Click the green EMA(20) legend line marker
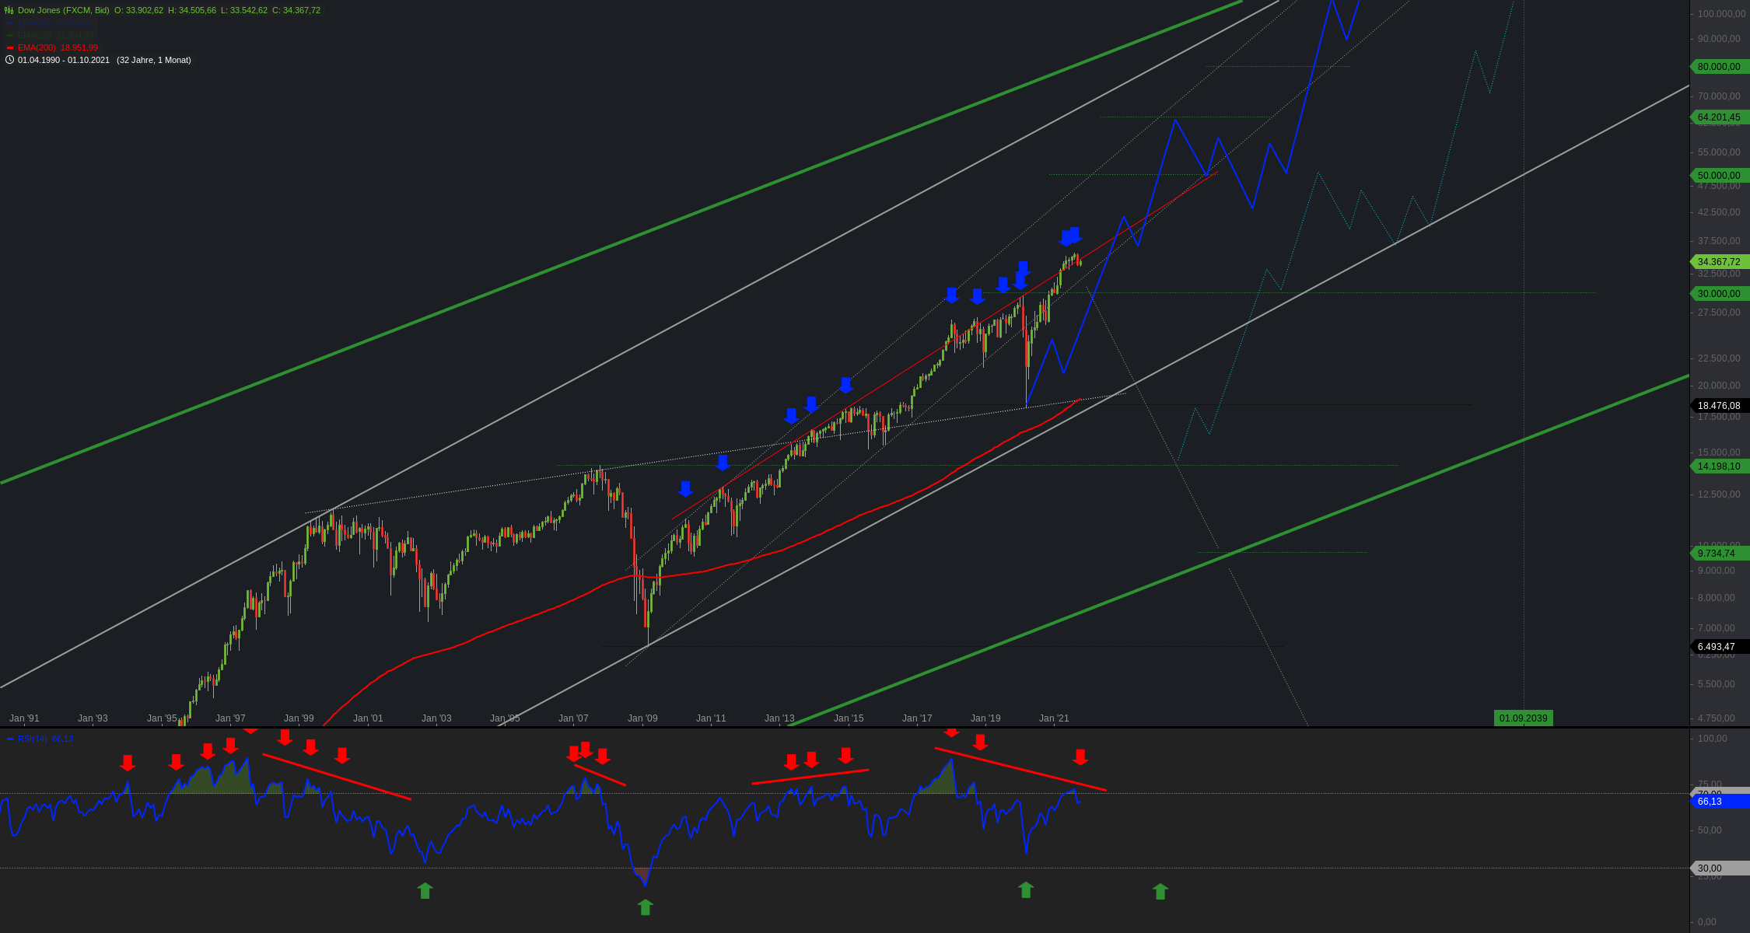 tap(10, 36)
